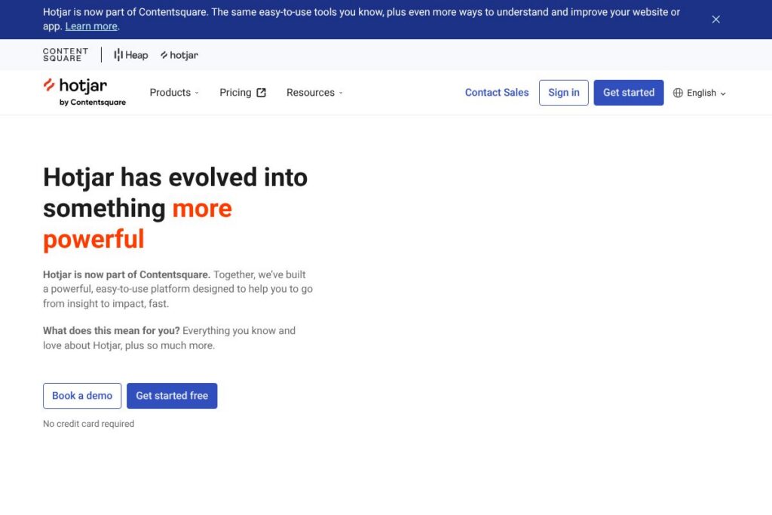Image resolution: width=772 pixels, height=515 pixels.
Task: Click the 'Hotjar has evolved' headline text
Action: pos(175,178)
